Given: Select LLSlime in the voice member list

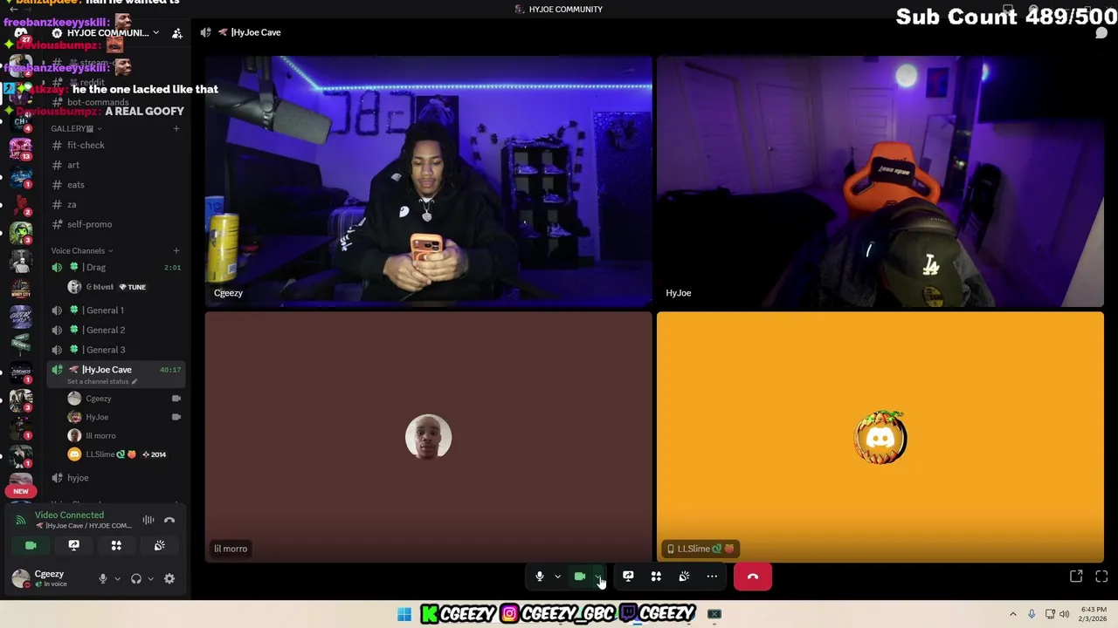Looking at the screenshot, I should pos(125,454).
